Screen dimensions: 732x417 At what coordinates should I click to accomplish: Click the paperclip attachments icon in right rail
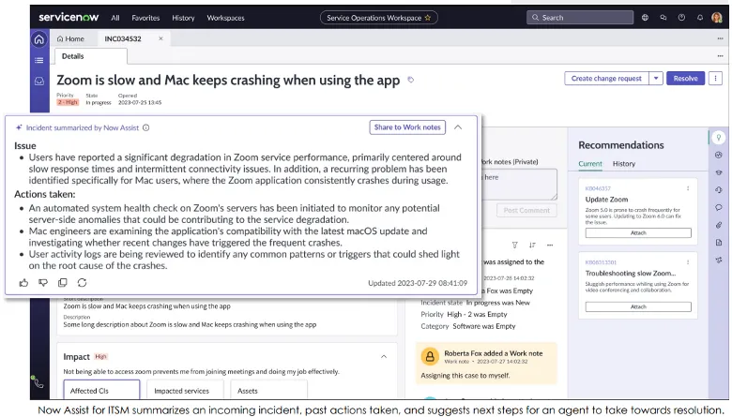pyautogui.click(x=719, y=225)
